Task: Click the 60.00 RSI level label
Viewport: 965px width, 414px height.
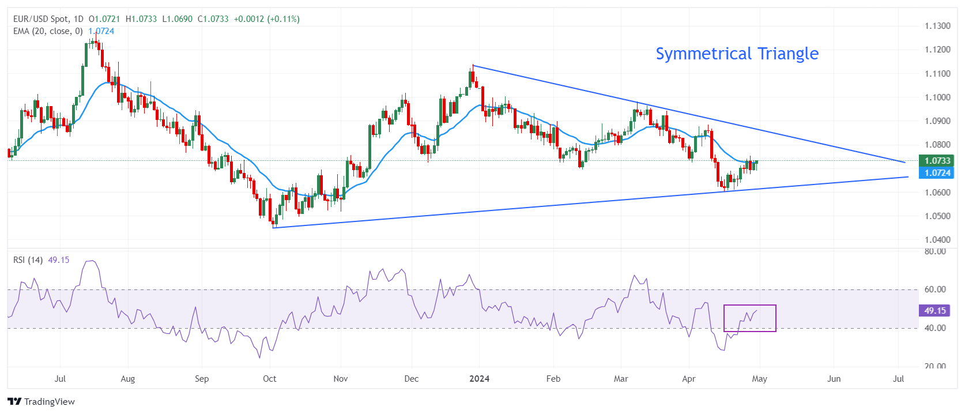Action: [935, 289]
